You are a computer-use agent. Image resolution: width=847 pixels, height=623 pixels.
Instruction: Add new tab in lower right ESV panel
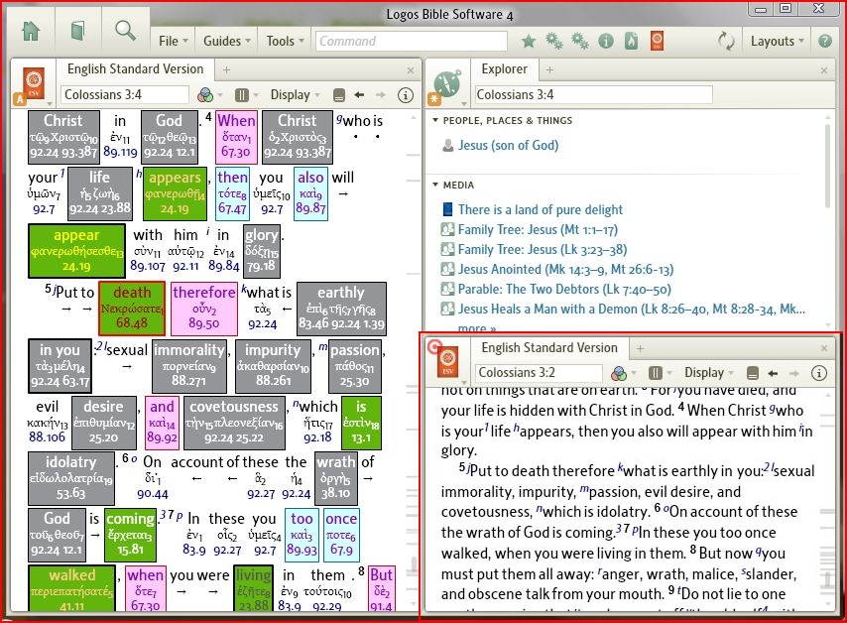point(640,348)
